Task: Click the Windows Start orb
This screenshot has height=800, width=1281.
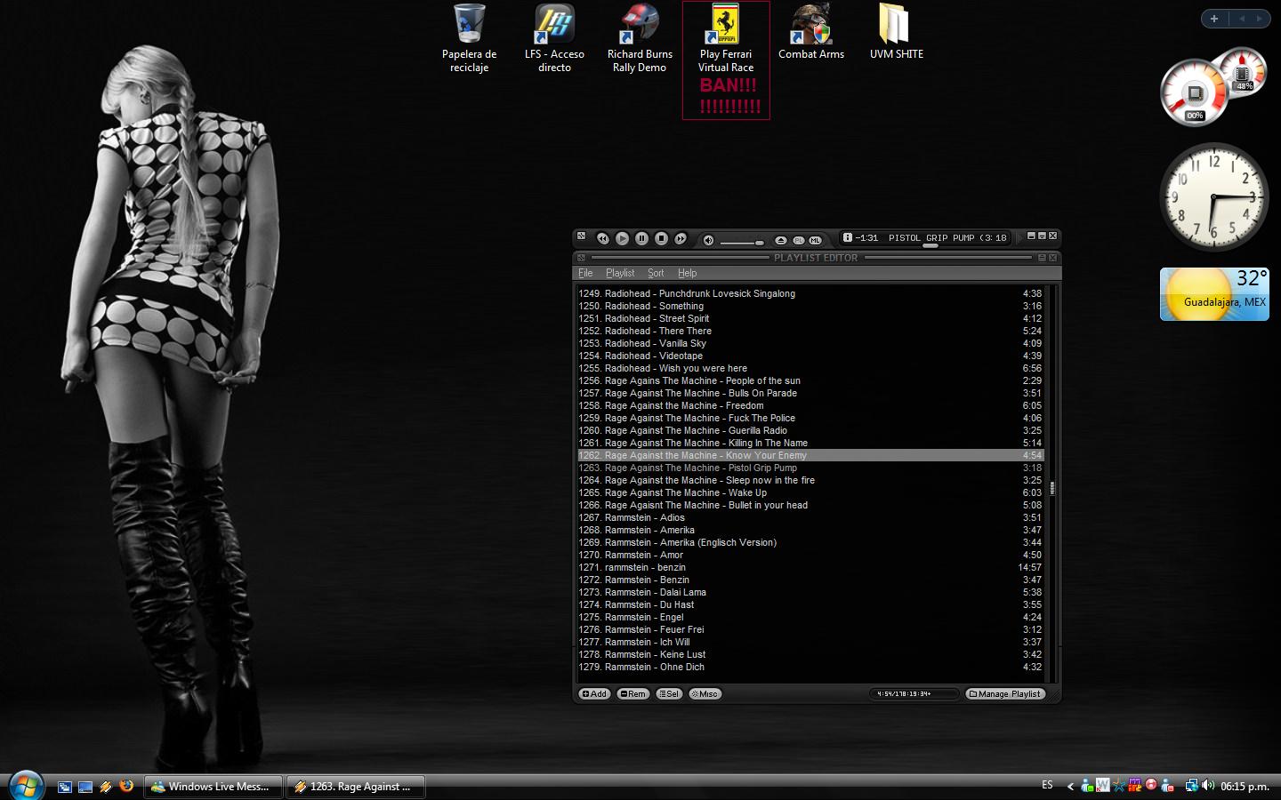Action: (25, 786)
